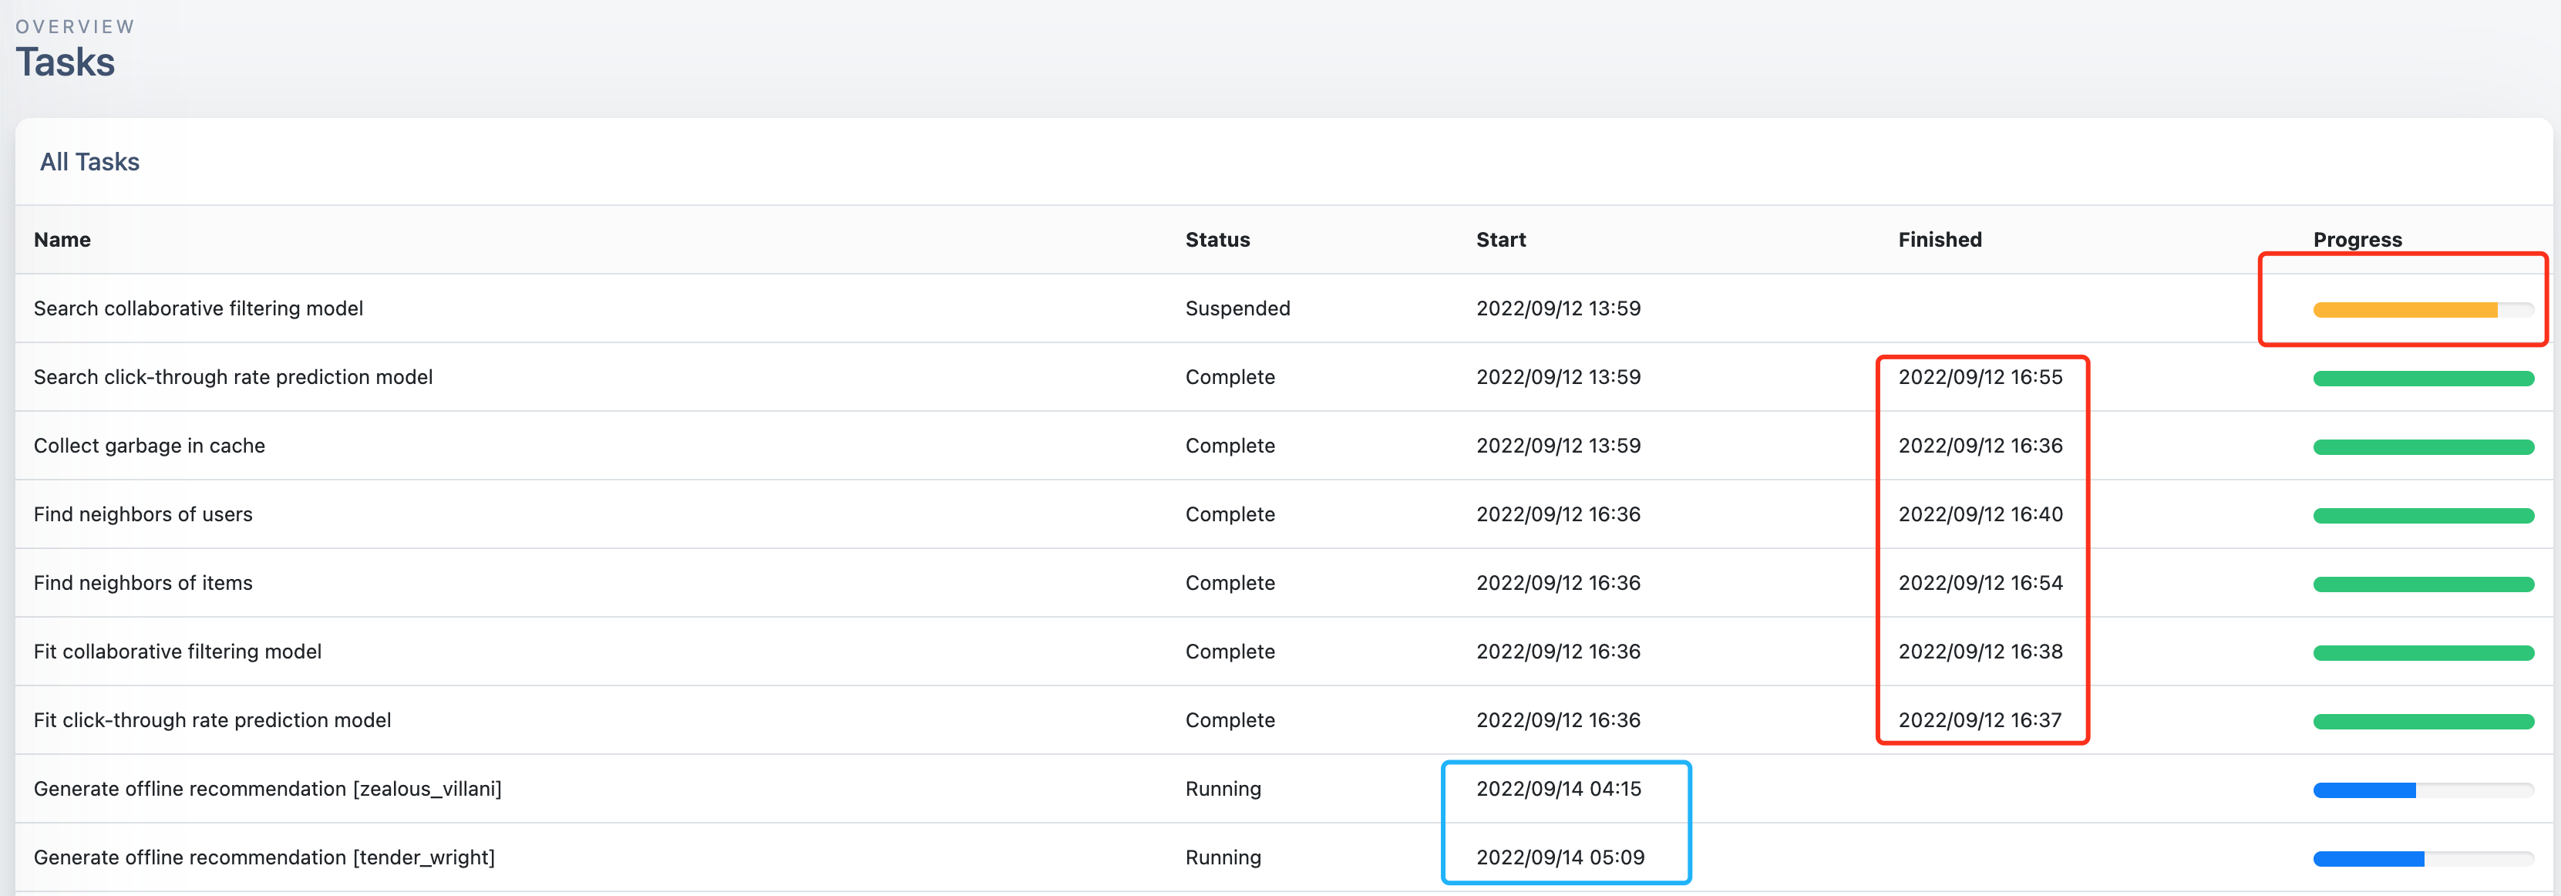The image size is (2561, 896).
Task: Sort tasks by the Progress column header
Action: click(2357, 239)
